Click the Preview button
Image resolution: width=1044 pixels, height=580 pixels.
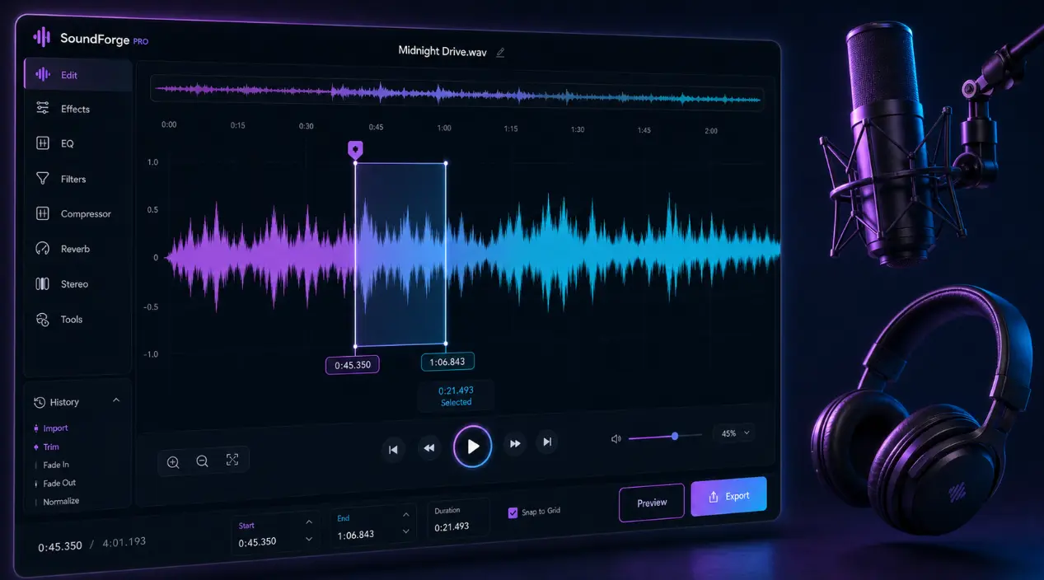pos(652,502)
